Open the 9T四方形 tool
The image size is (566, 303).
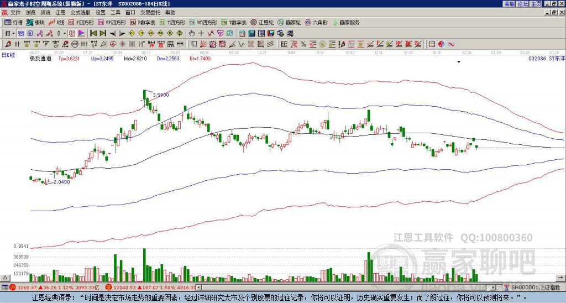click(203, 22)
